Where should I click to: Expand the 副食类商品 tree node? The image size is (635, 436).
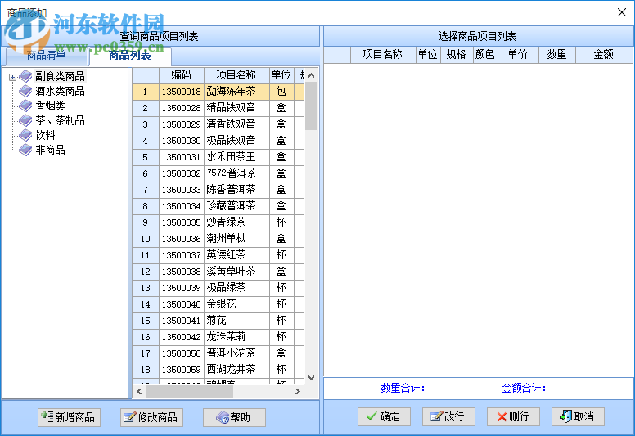(12, 77)
